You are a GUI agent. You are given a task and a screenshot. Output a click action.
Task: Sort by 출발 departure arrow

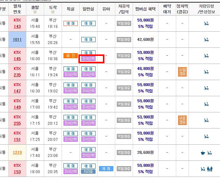tap(35, 12)
